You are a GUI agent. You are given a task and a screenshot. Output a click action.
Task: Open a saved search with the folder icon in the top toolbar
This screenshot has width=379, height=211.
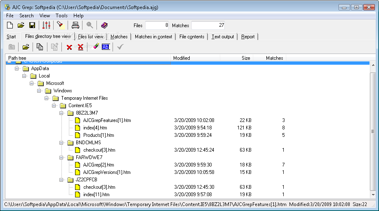[x=21, y=25]
